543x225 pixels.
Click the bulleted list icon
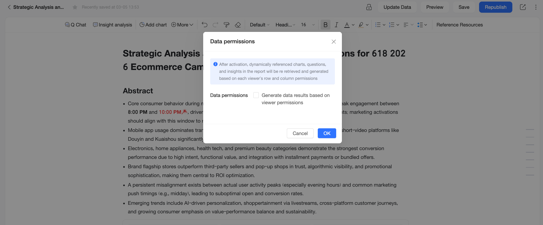(378, 25)
